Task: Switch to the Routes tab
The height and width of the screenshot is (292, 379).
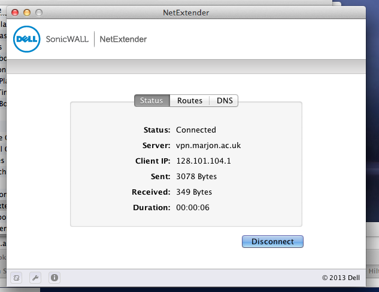Action: click(x=190, y=100)
